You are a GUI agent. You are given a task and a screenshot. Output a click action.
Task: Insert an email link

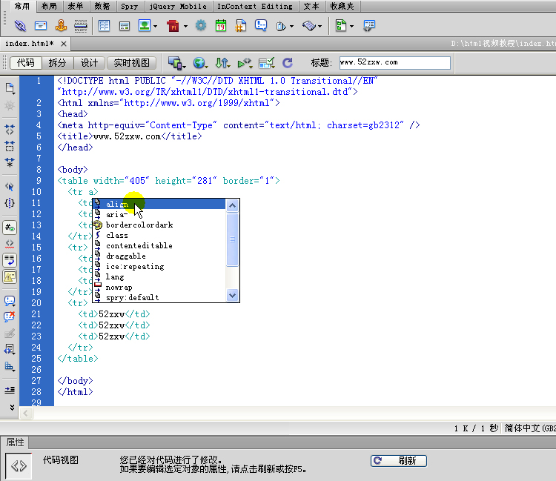41,25
